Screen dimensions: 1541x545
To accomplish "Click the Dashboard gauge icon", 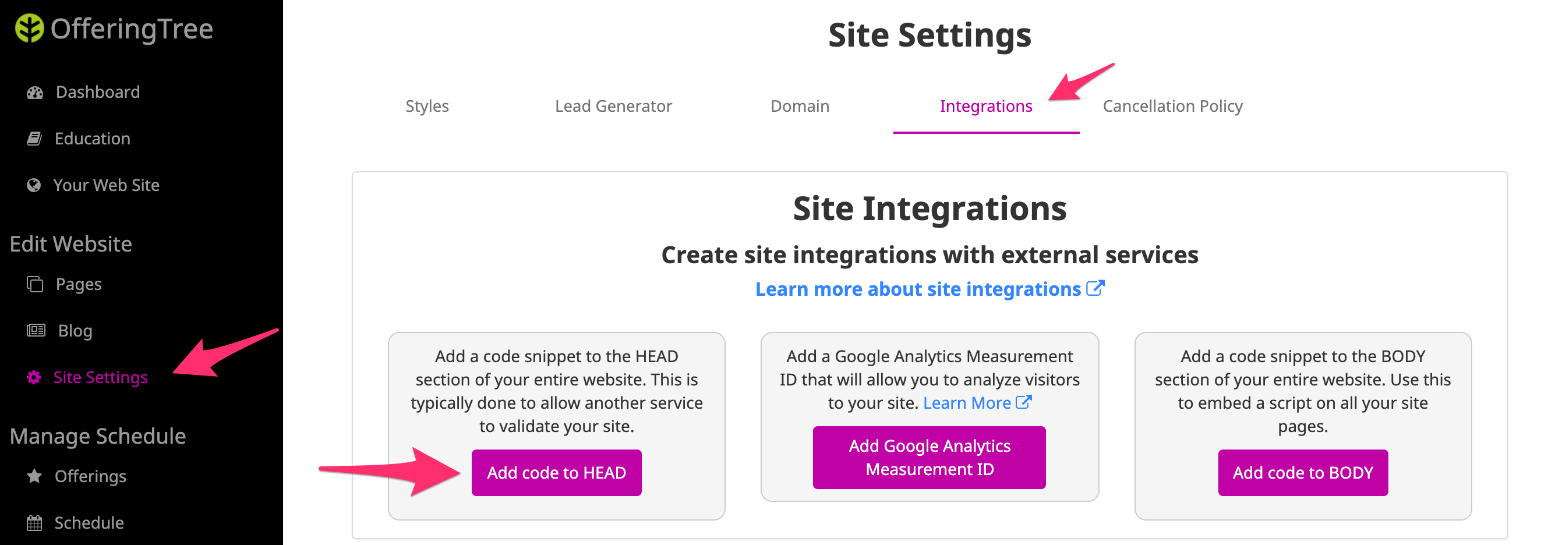I will (x=35, y=93).
